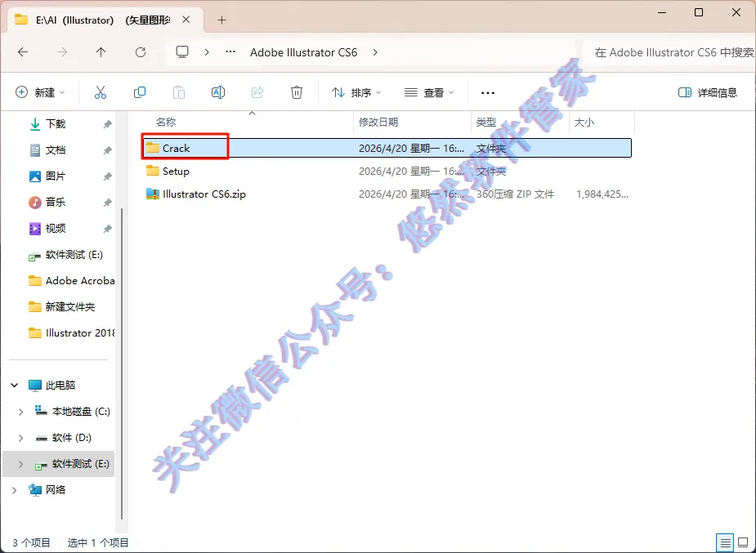Close the E:\AI (Illustrator) tab
This screenshot has height=553, width=756.
(x=186, y=20)
